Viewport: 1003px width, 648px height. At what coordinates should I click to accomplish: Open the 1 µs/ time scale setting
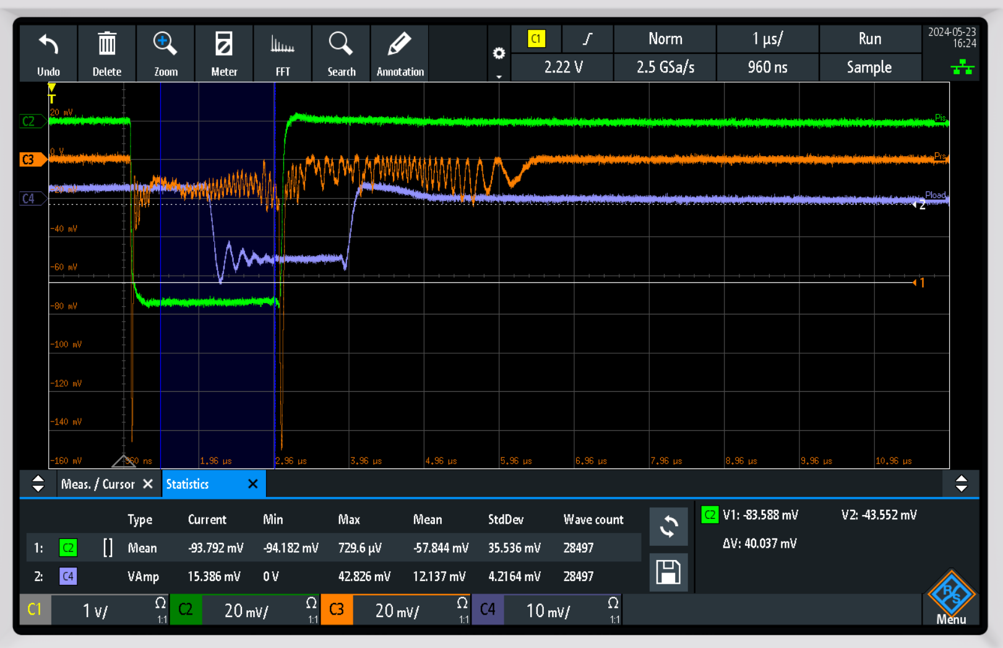(x=767, y=39)
